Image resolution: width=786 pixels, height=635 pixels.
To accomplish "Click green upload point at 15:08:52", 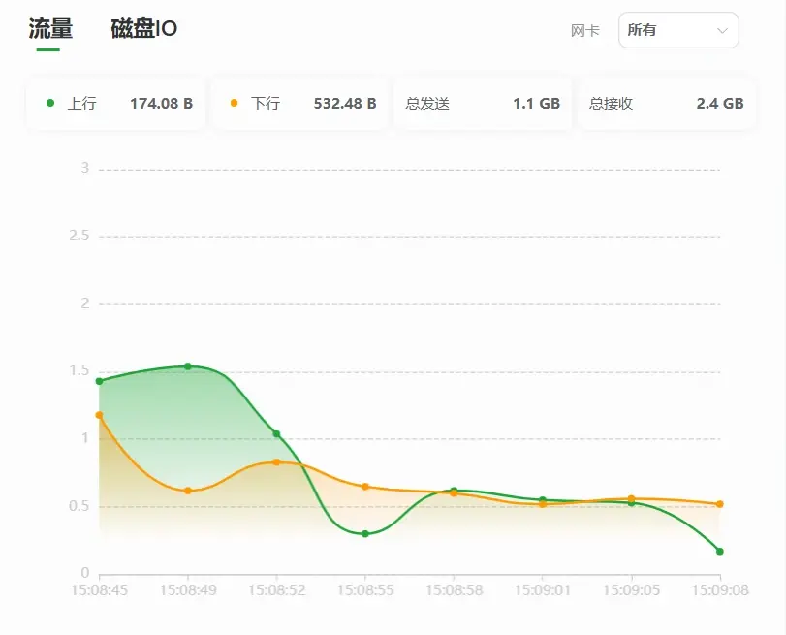I will (276, 434).
